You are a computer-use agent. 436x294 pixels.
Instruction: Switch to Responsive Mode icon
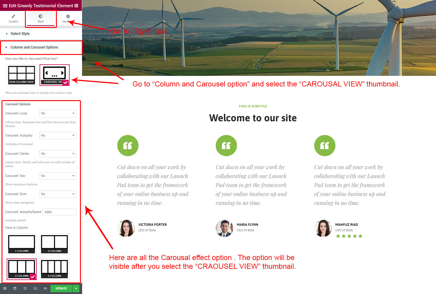pyautogui.click(x=35, y=288)
